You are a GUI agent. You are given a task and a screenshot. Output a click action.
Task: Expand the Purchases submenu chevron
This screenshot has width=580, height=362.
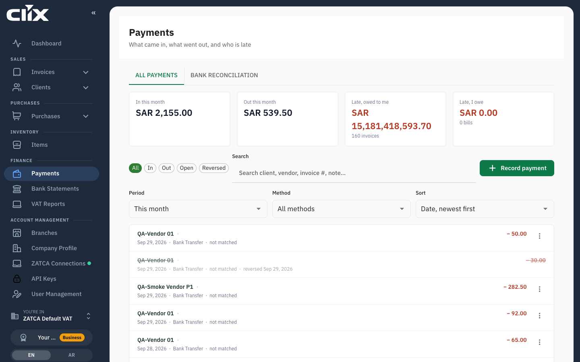tap(86, 116)
